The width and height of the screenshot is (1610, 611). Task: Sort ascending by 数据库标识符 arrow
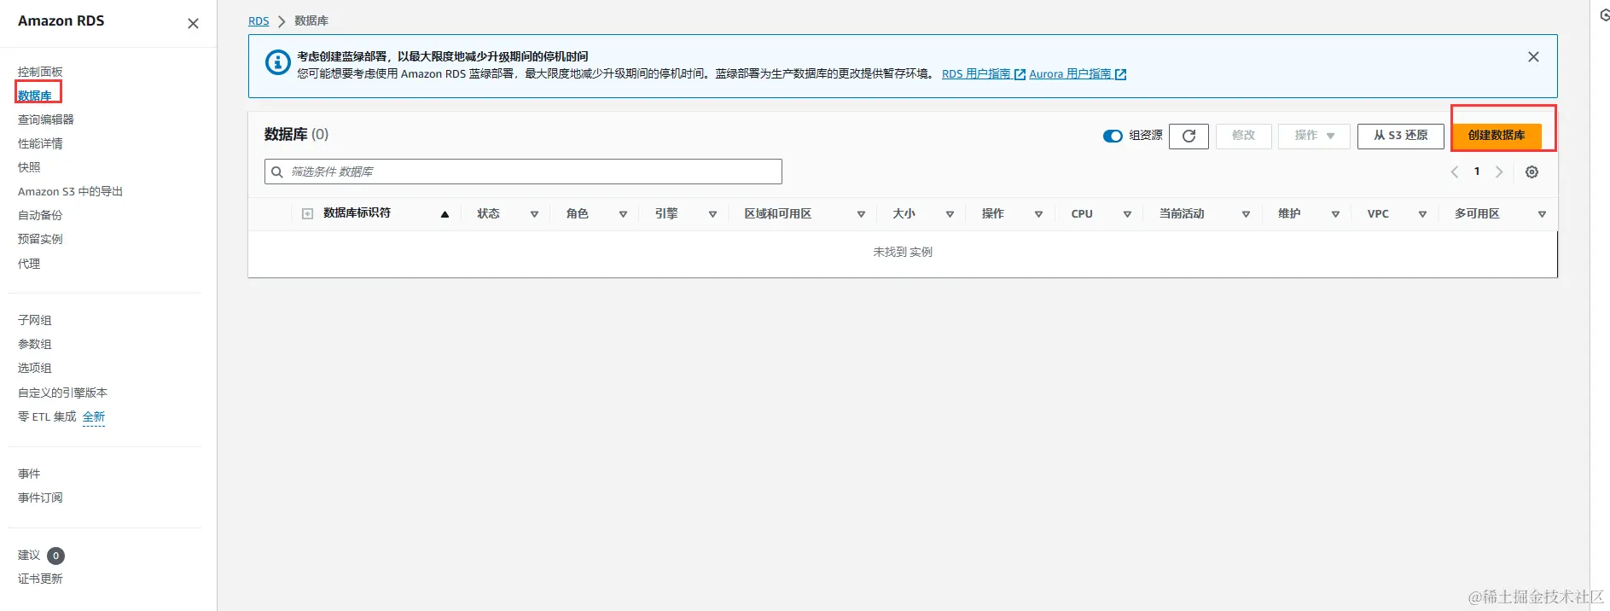445,214
